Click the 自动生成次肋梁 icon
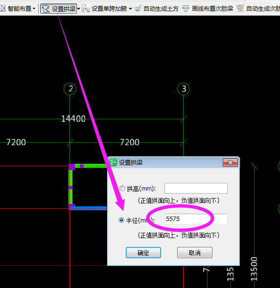The image size is (280, 288). point(240,8)
